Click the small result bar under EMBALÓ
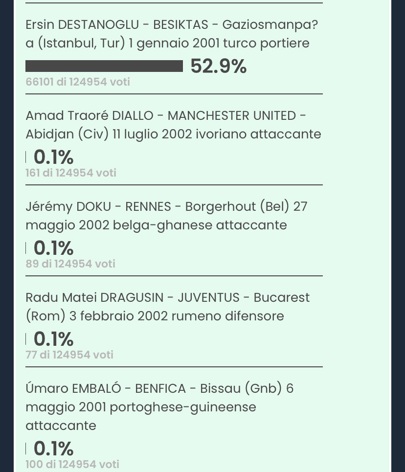 point(26,449)
